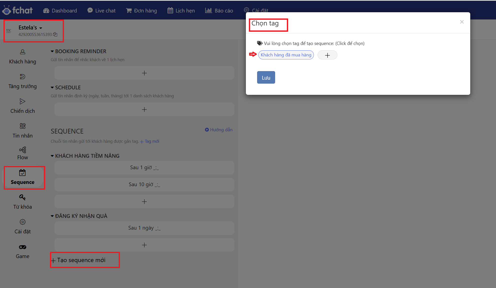The width and height of the screenshot is (496, 288).
Task: Open the Hướng dẫn guide link
Action: tap(219, 130)
